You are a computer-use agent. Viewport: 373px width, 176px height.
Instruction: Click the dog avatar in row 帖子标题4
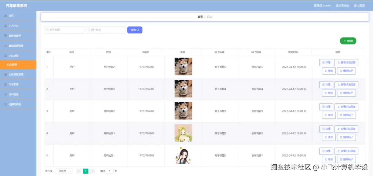(183, 88)
